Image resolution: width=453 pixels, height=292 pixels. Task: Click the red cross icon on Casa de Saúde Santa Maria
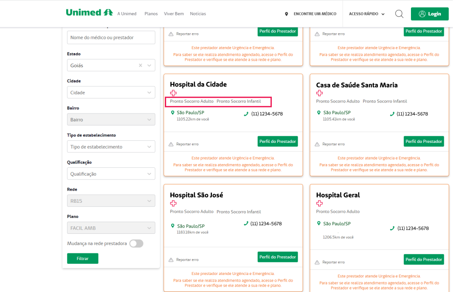319,93
